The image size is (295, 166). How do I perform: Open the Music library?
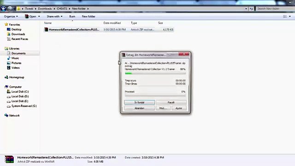(x=15, y=58)
